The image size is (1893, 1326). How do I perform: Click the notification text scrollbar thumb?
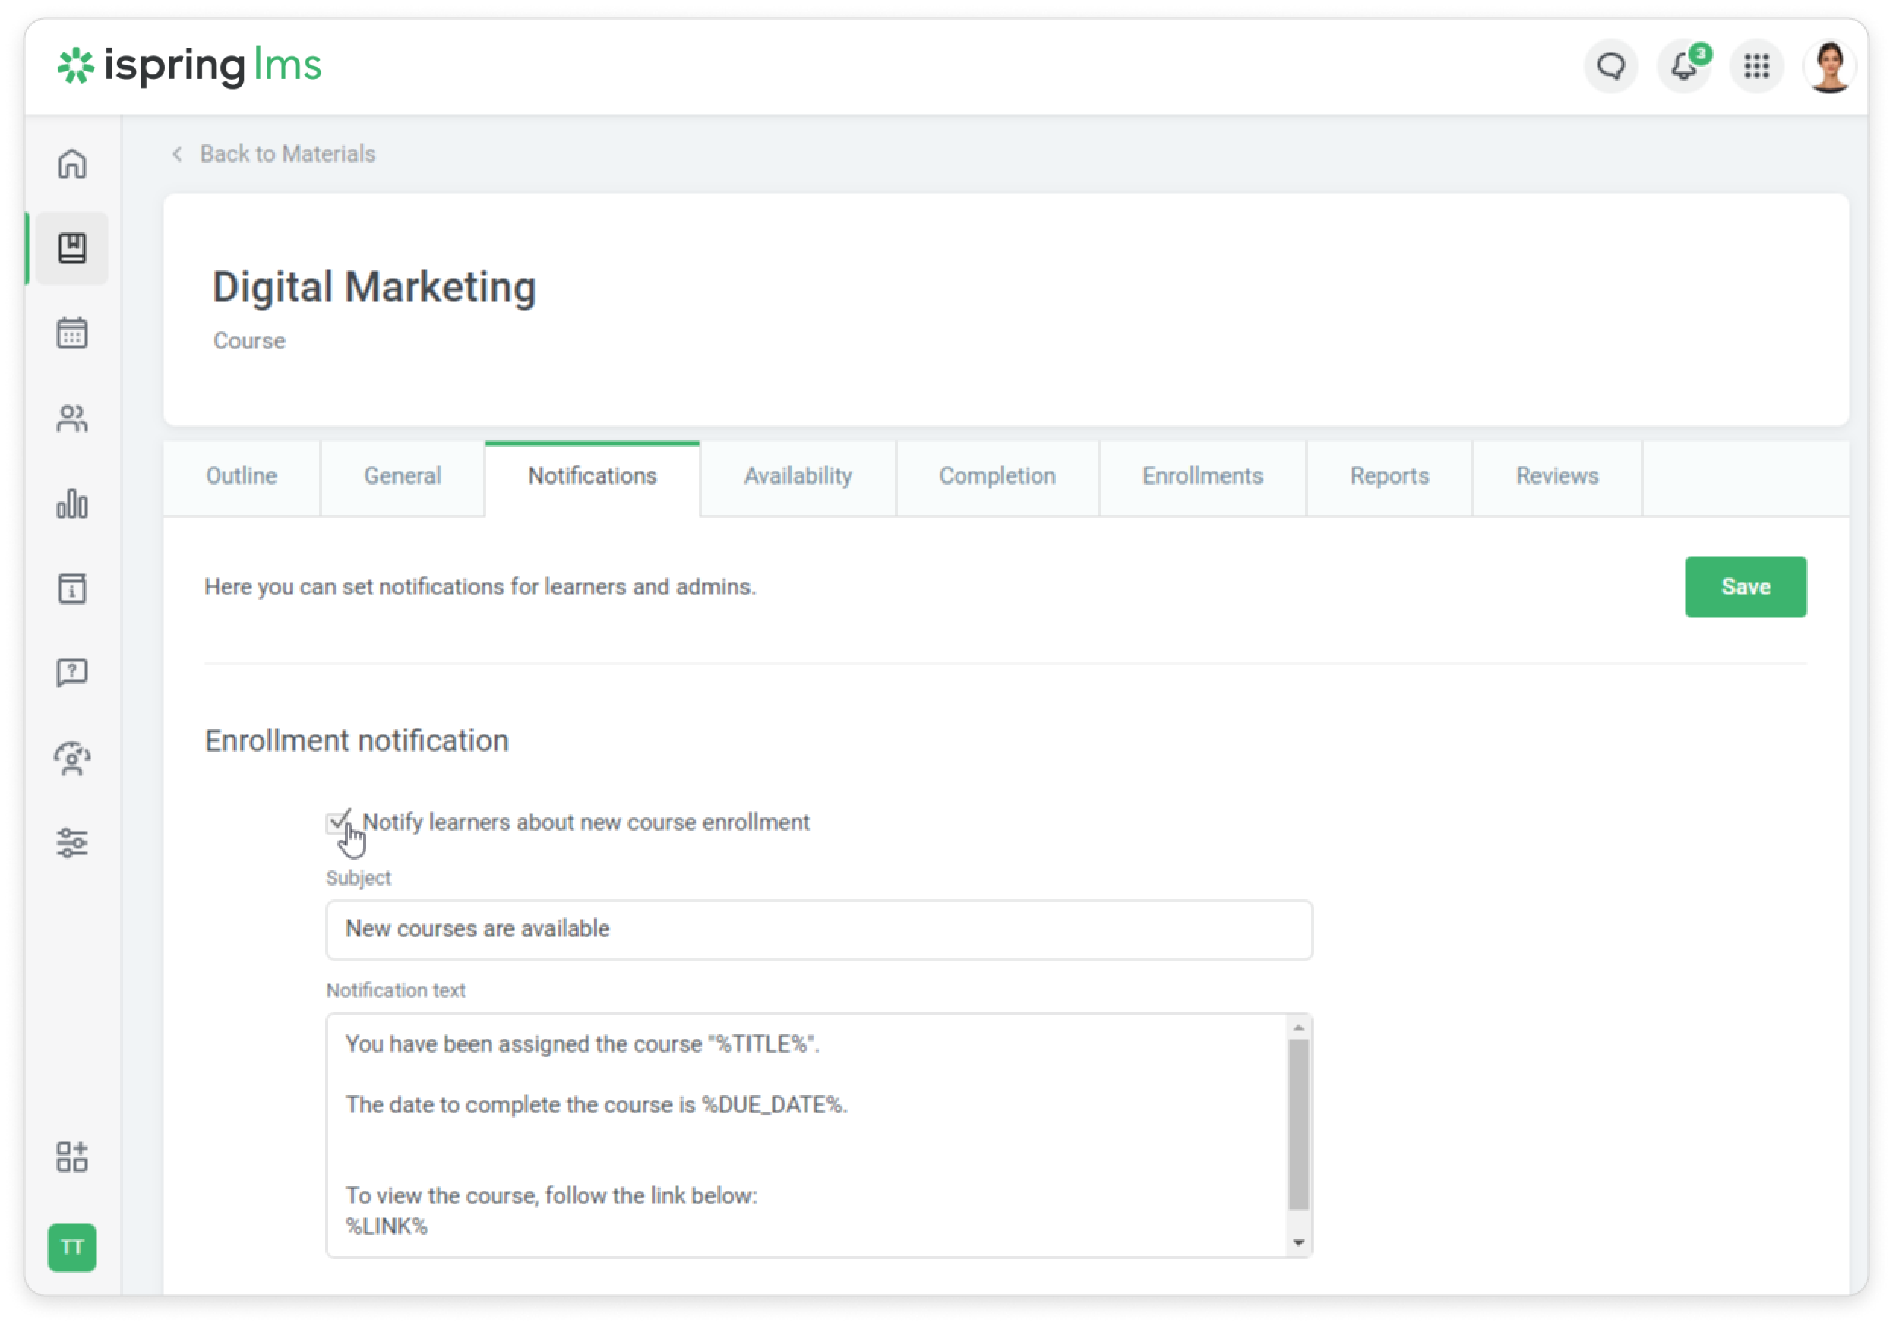[1298, 1125]
